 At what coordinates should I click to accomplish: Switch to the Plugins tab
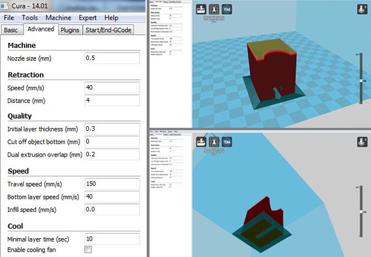pyautogui.click(x=70, y=30)
